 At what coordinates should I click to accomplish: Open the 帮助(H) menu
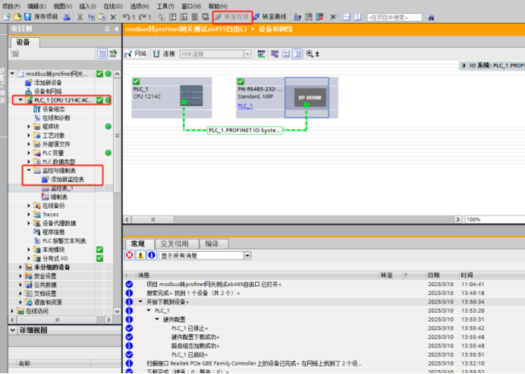coord(218,6)
